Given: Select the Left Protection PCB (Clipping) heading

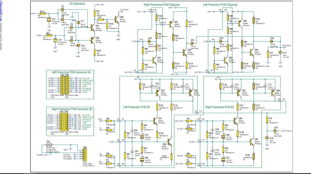Looking at the screenshot, I should pos(220,5).
